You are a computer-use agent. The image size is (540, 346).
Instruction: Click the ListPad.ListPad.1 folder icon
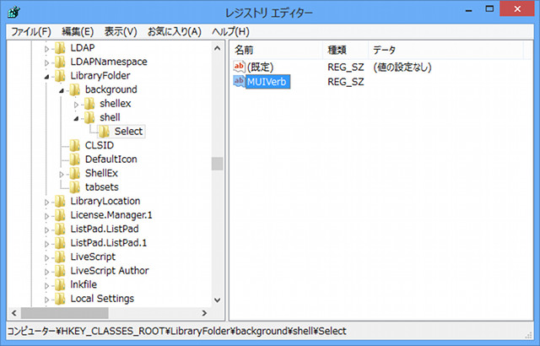(x=60, y=243)
